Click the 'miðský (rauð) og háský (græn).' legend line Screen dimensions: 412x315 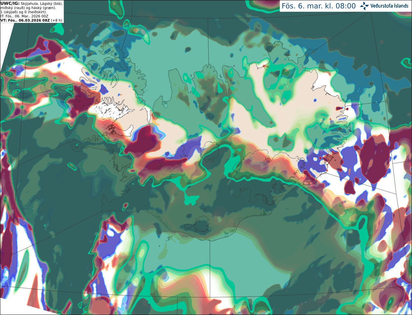point(28,8)
